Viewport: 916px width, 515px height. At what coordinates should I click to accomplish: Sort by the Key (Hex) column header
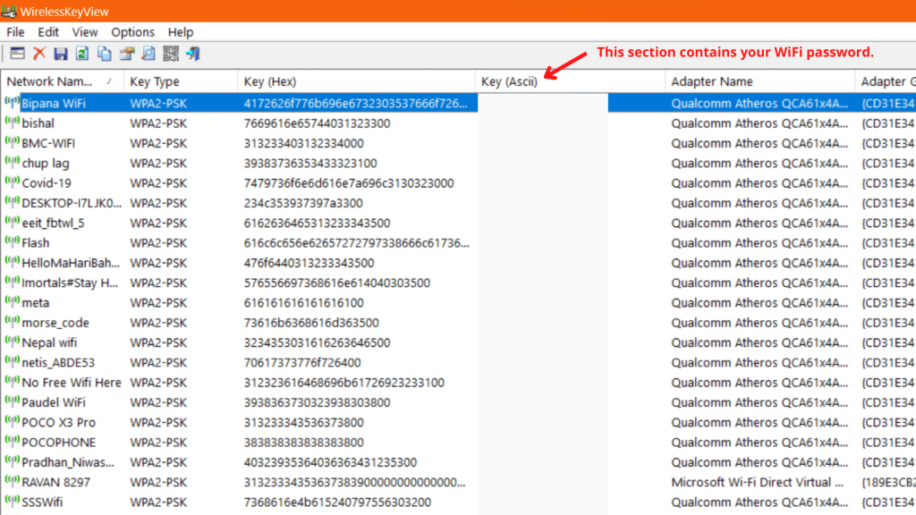(356, 81)
